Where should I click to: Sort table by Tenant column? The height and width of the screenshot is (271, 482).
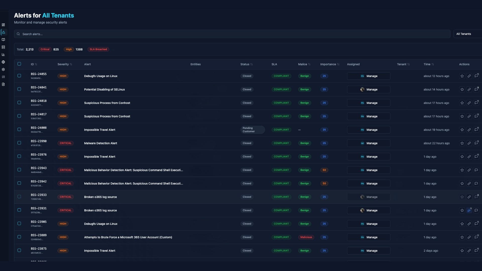point(403,64)
